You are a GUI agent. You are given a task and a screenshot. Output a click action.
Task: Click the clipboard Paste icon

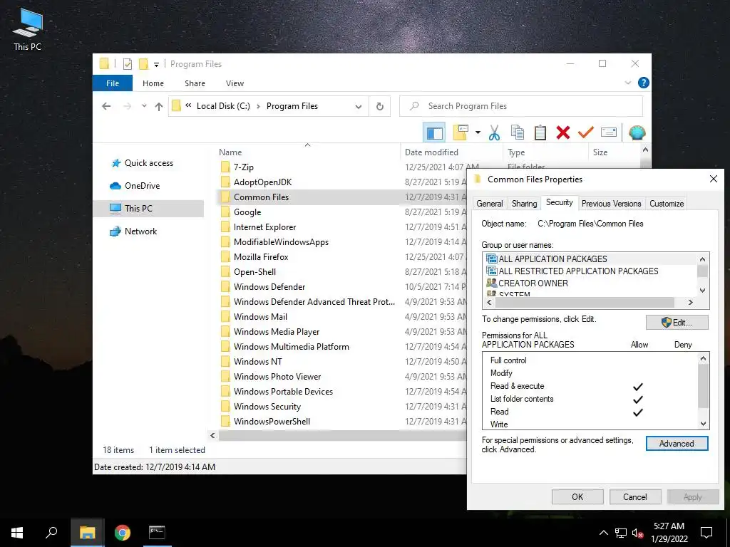[x=540, y=132]
